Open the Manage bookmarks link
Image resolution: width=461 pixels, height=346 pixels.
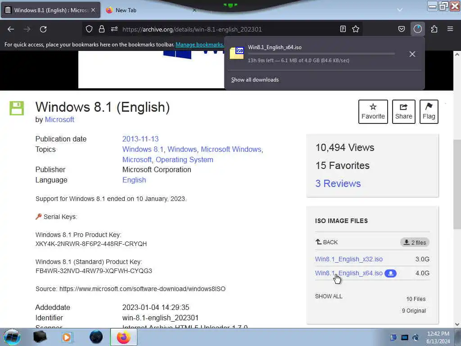coord(200,45)
